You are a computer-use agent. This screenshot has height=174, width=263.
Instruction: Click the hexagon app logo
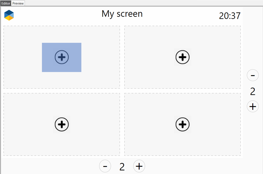9,15
